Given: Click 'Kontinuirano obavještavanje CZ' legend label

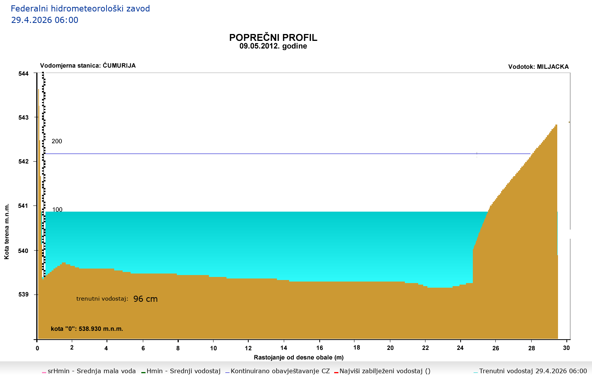Looking at the screenshot, I should pos(280,371).
